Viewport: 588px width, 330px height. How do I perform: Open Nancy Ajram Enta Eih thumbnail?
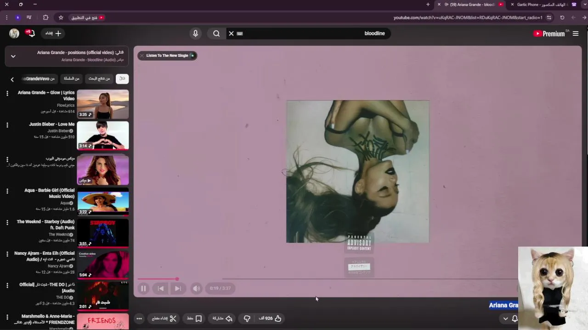click(x=103, y=264)
